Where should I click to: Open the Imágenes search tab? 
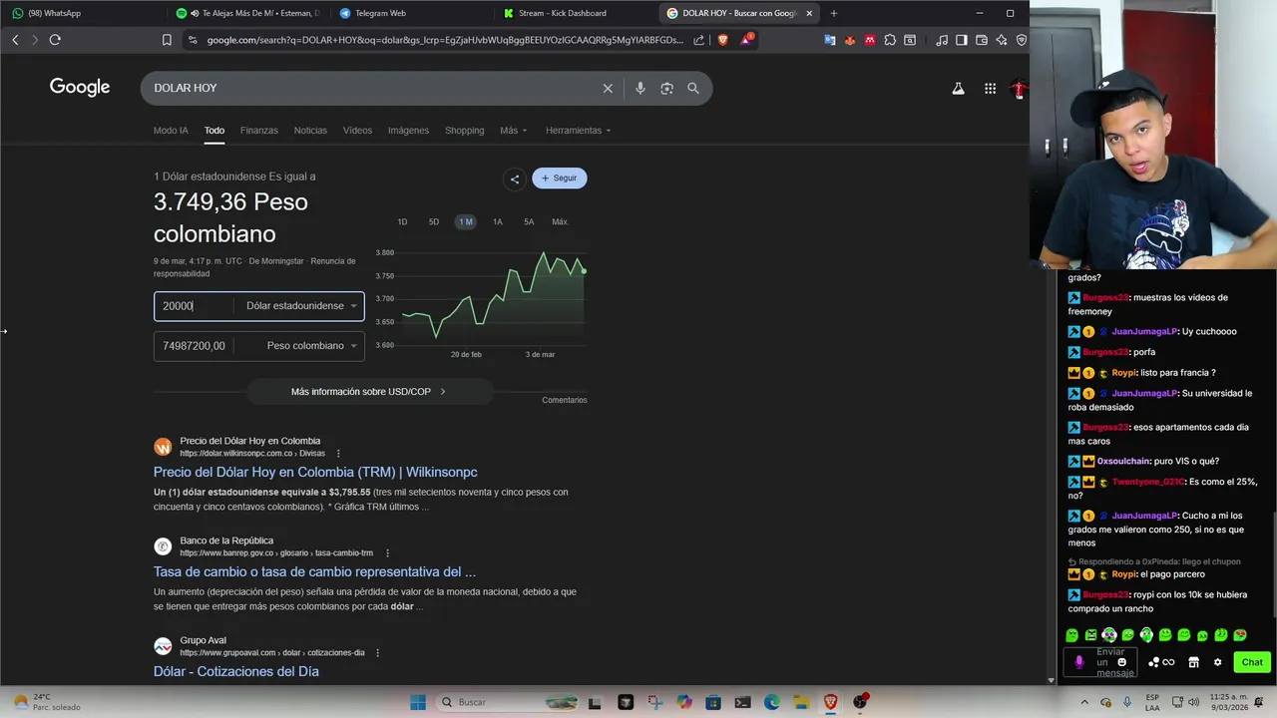point(408,131)
